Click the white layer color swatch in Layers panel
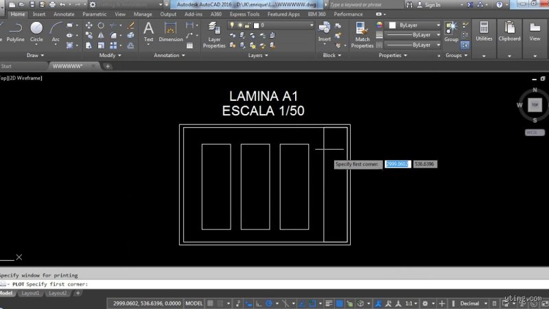549x309 pixels. 256,25
